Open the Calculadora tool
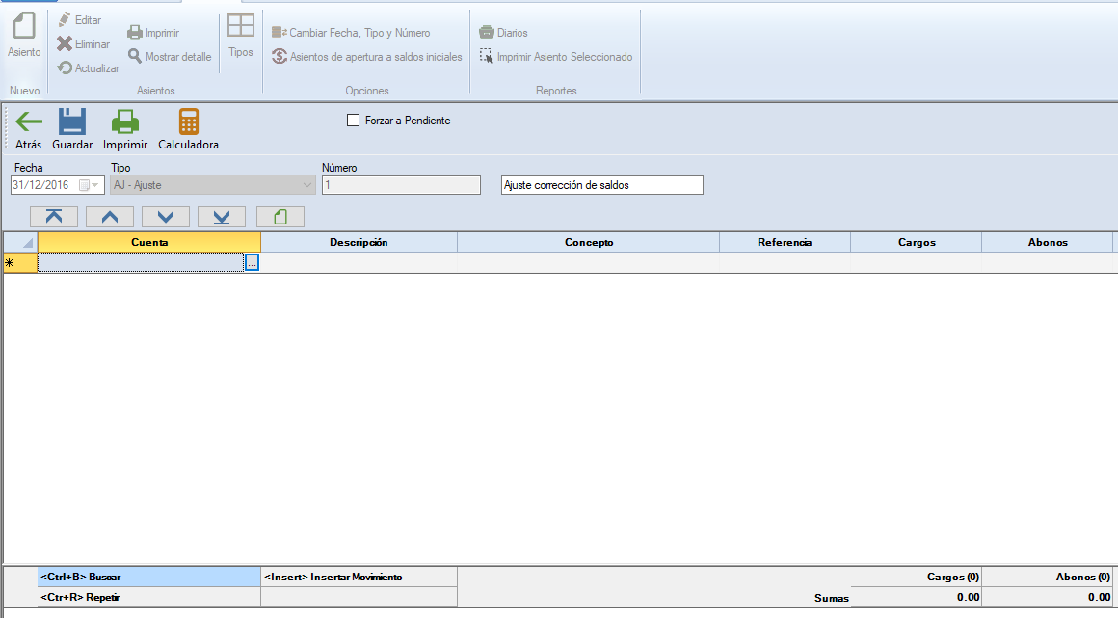1118x618 pixels. pyautogui.click(x=189, y=122)
